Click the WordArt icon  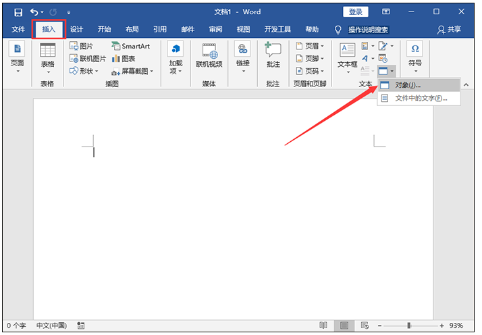[365, 59]
